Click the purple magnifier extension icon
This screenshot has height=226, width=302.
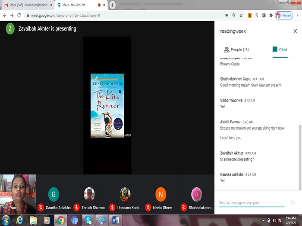click(257, 15)
